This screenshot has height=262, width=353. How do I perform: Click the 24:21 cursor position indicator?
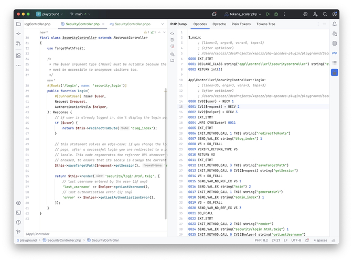(x=276, y=240)
